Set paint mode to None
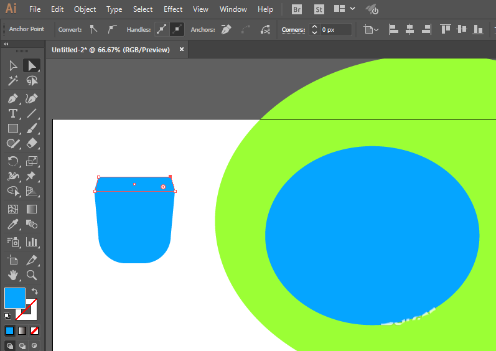 (34, 330)
